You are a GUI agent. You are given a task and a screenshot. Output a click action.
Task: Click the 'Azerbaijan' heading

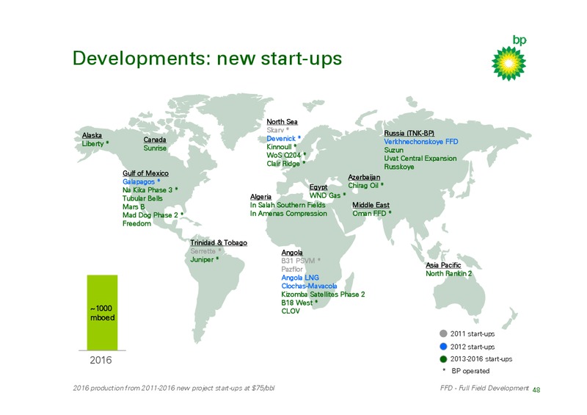pos(364,177)
